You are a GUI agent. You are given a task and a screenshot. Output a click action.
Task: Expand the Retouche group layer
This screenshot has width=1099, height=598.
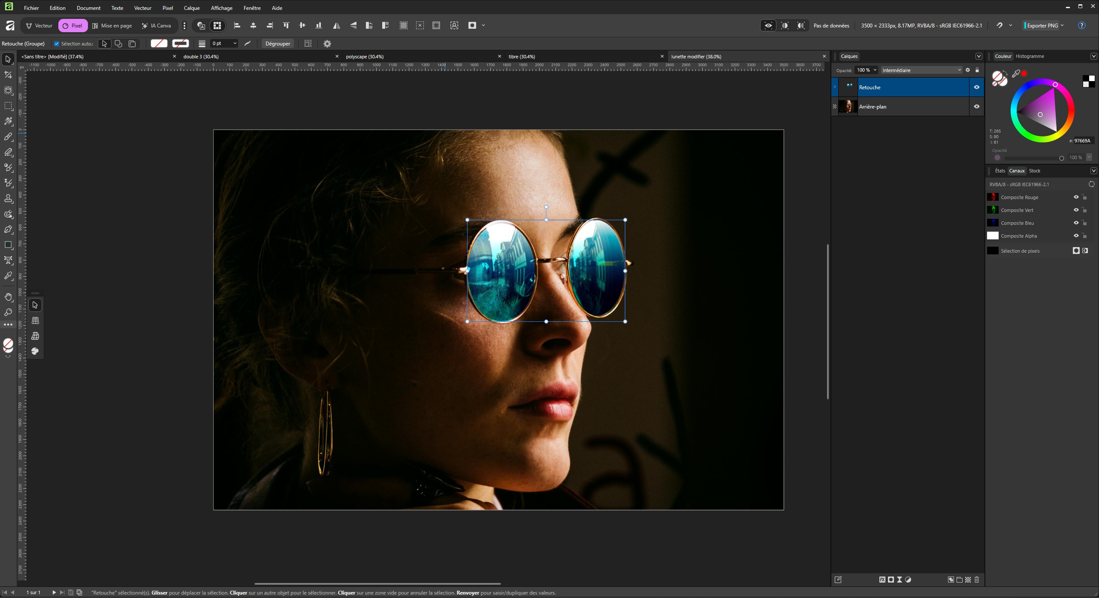[835, 87]
